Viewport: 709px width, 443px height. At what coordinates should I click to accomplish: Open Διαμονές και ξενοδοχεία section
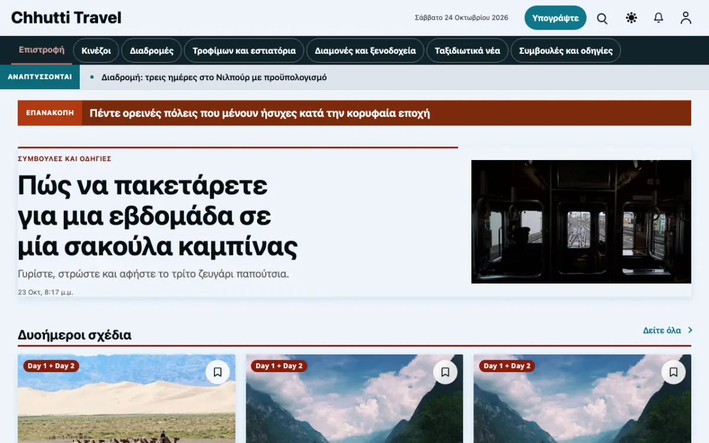(365, 51)
